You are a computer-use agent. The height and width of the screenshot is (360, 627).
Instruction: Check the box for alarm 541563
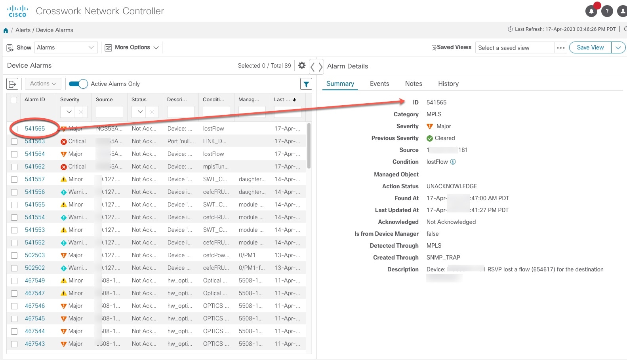coord(14,141)
